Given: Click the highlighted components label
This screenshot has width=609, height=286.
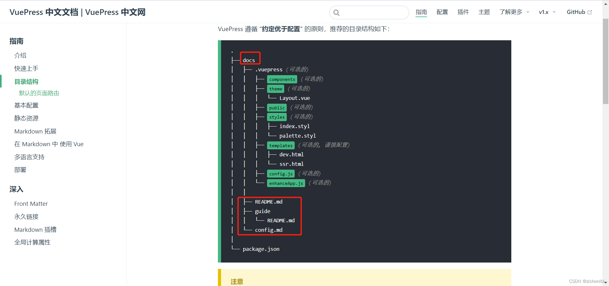Looking at the screenshot, I should coord(282,79).
